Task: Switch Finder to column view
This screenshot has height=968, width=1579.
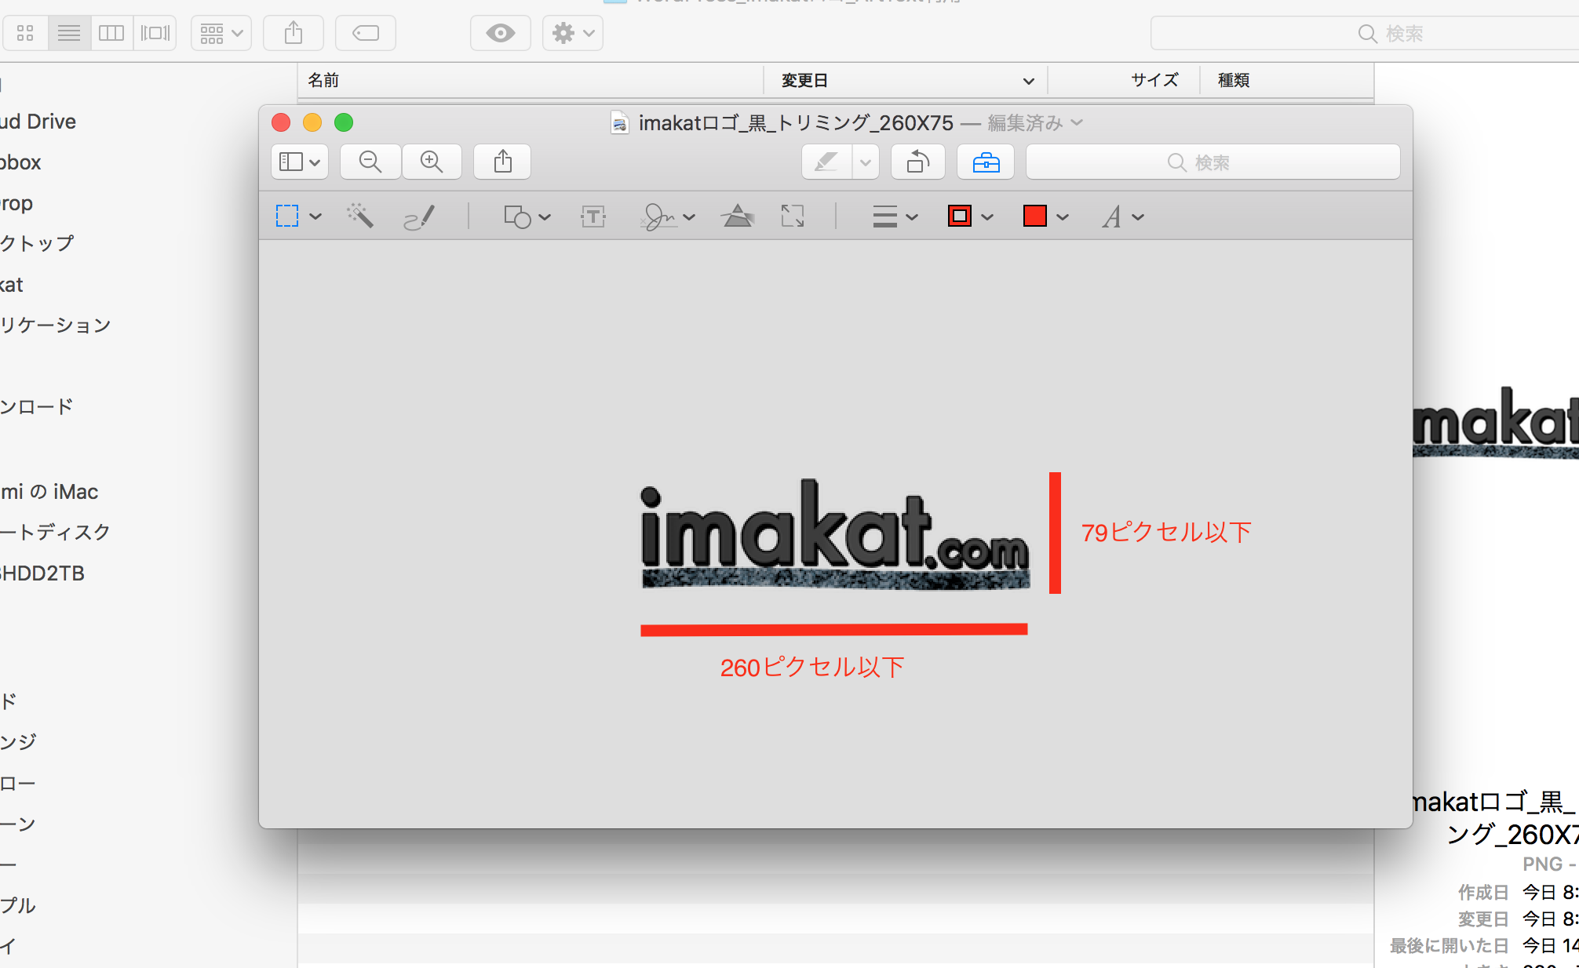Action: (111, 33)
